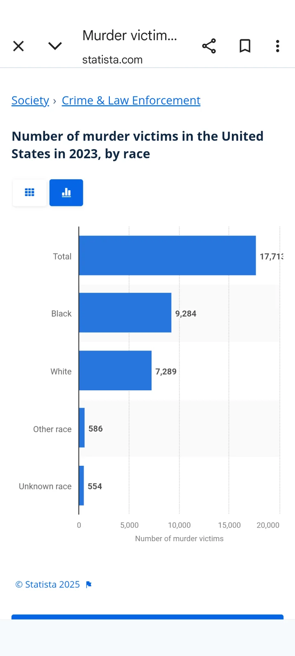This screenshot has height=656, width=295.
Task: Tap the share icon
Action: [x=209, y=46]
